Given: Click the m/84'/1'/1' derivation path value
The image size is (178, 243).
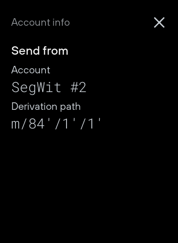Looking at the screenshot, I should (x=56, y=123).
